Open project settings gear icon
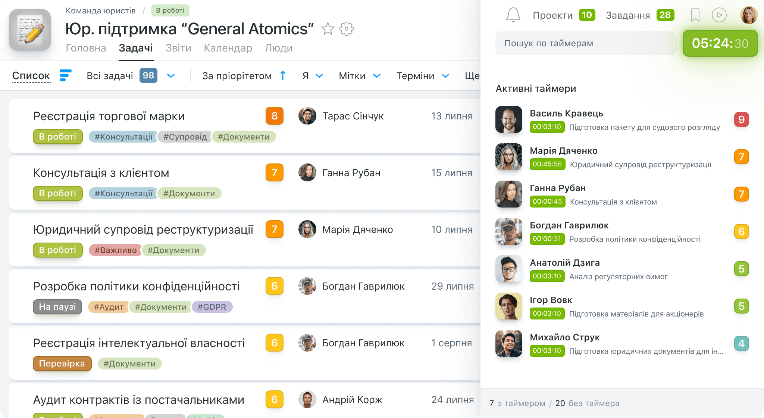The height and width of the screenshot is (418, 764). 347,29
